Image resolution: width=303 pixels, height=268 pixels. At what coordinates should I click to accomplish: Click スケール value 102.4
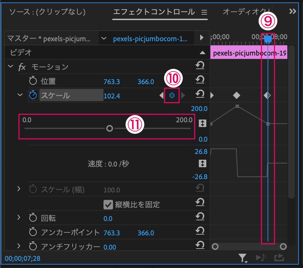(x=112, y=96)
